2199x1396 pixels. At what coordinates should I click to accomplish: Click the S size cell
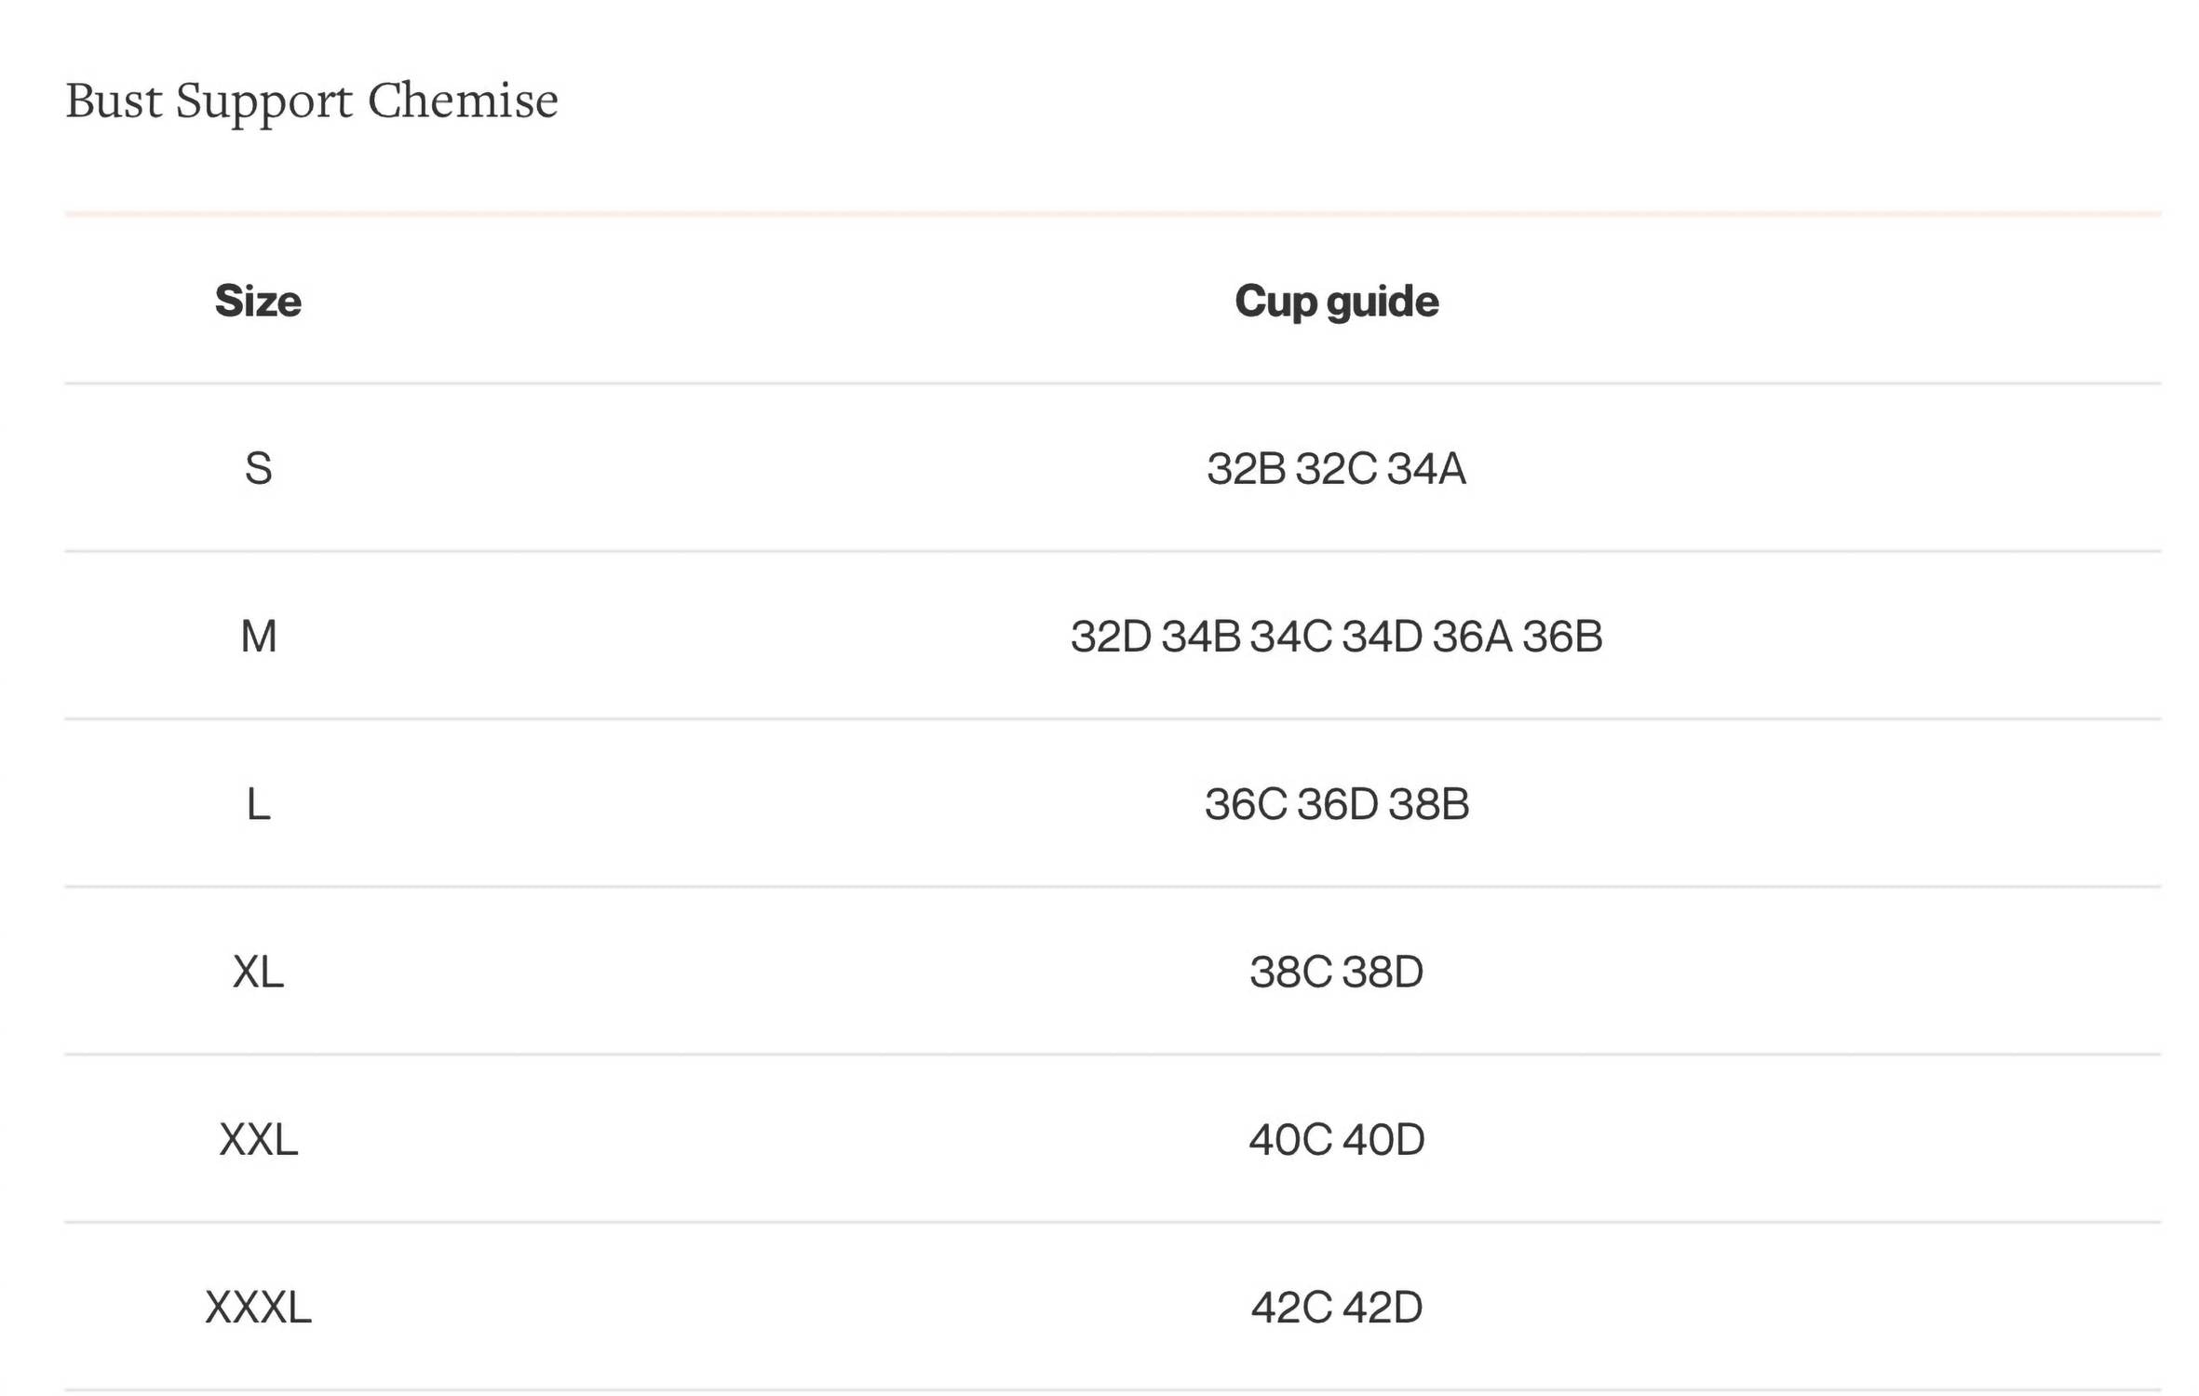pyautogui.click(x=258, y=468)
